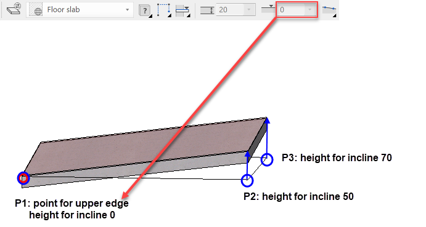Click the hatching preview beside Floor slab
The height and width of the screenshot is (227, 426).
coord(36,10)
